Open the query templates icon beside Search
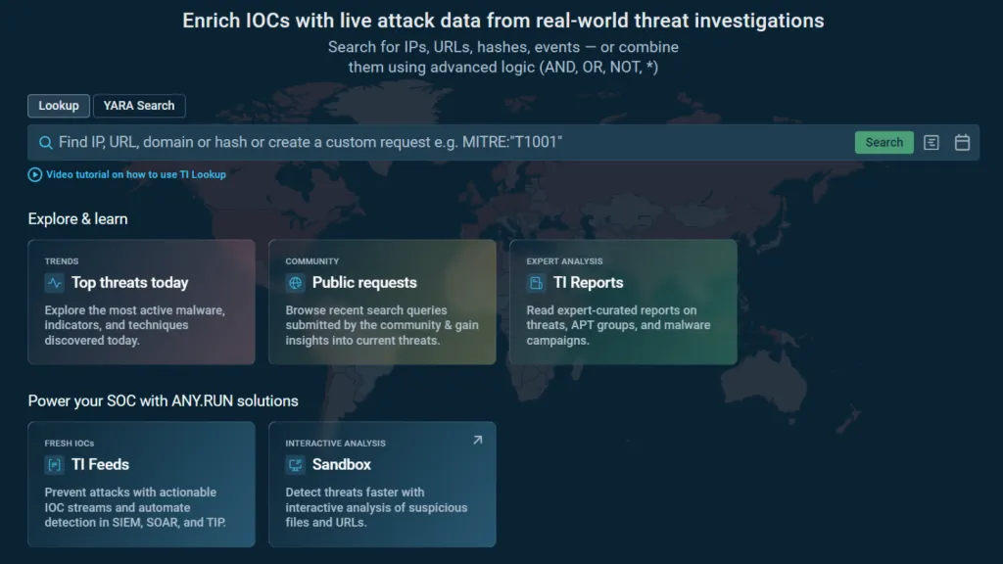 click(931, 142)
